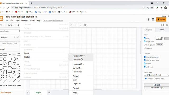
Task: Select the cloud shape in General
Action: (x=14, y=63)
